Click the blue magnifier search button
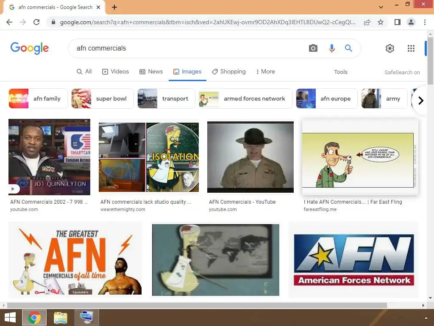 pyautogui.click(x=348, y=48)
